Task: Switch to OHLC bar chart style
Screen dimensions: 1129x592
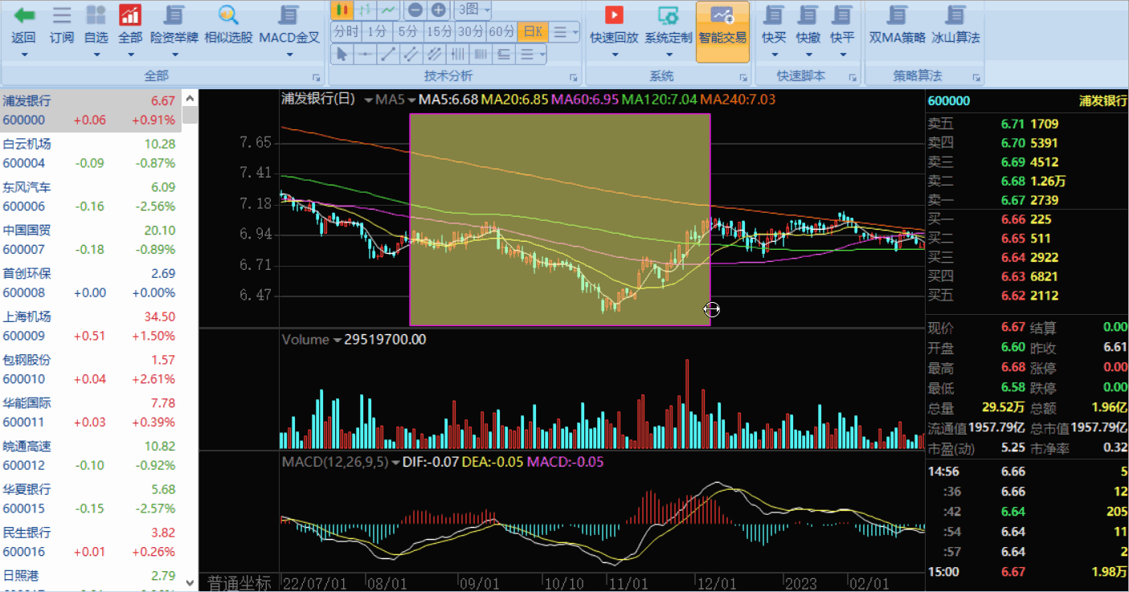Action: coord(366,10)
